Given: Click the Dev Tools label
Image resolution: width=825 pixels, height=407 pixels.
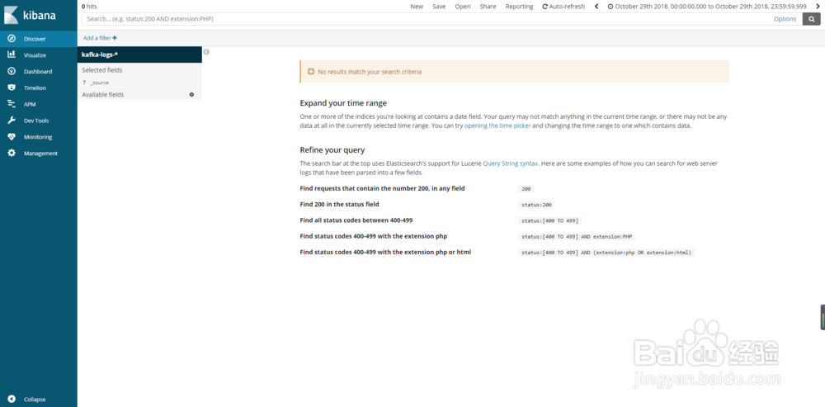Looking at the screenshot, I should click(36, 121).
